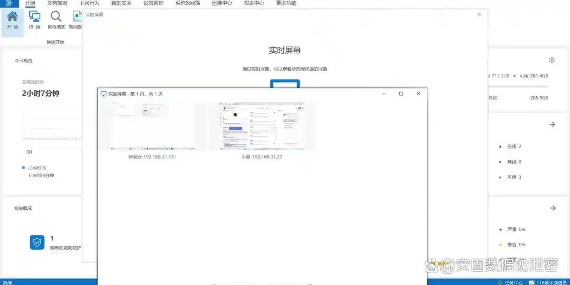The image size is (570, 285).
Task: Click the 可用 3 terminal status entry
Action: click(x=510, y=177)
